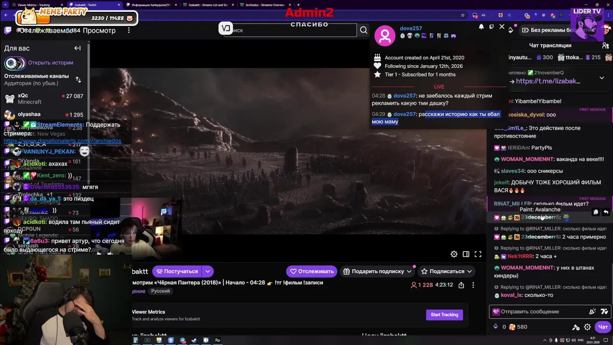
Task: Click the search magnifier button
Action: (x=363, y=30)
